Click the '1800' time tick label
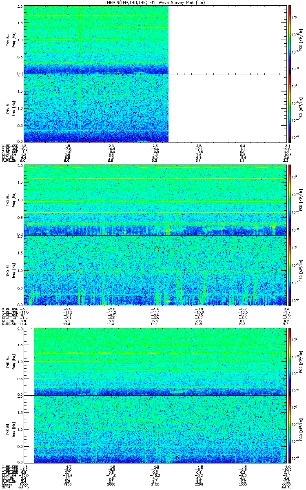Screen dimensions: 306x490 [24, 484]
